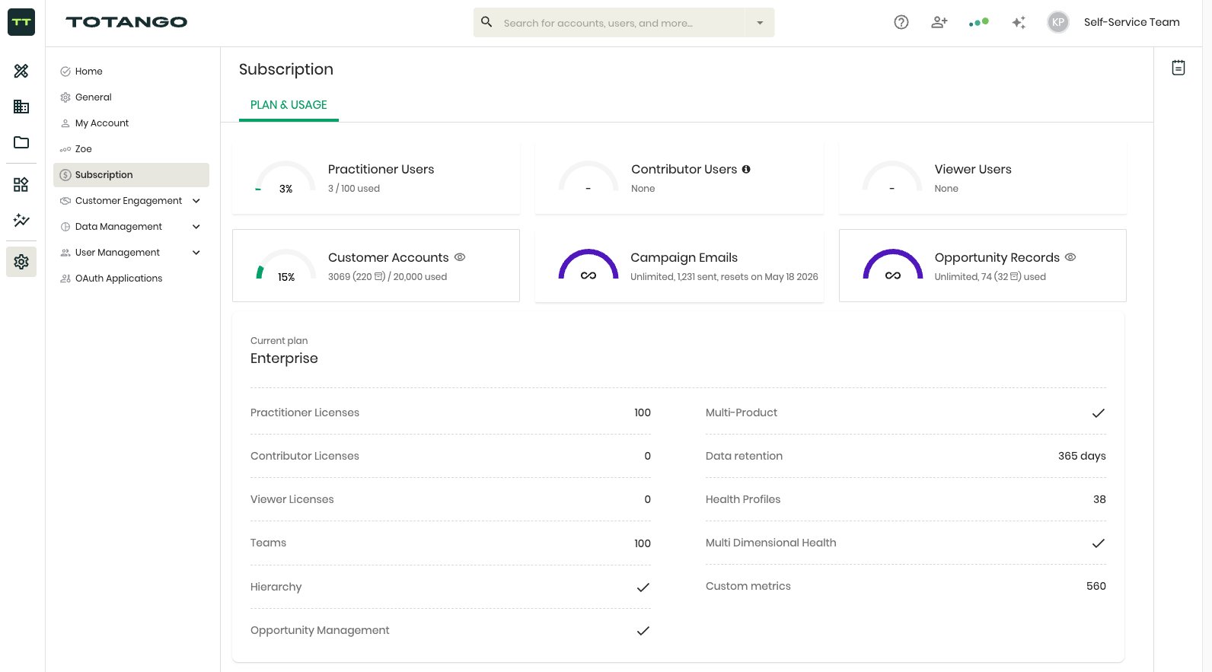Screen dimensions: 1212x672
Task: Select the PLAN & USAGE tab
Action: [x=289, y=105]
